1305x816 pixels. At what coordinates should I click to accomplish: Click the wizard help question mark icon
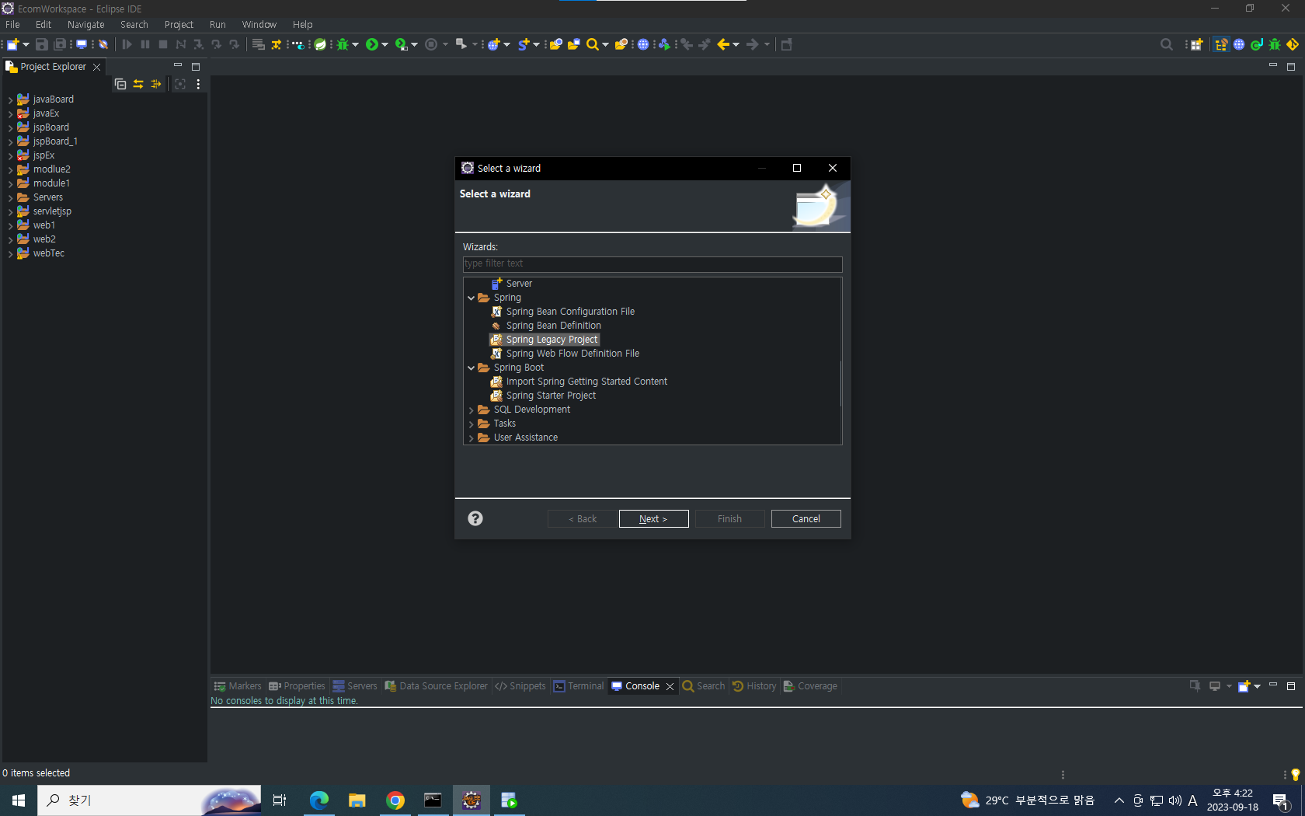(x=475, y=518)
